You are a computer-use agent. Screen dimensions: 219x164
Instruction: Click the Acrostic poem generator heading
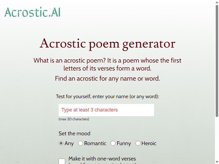coord(107,44)
